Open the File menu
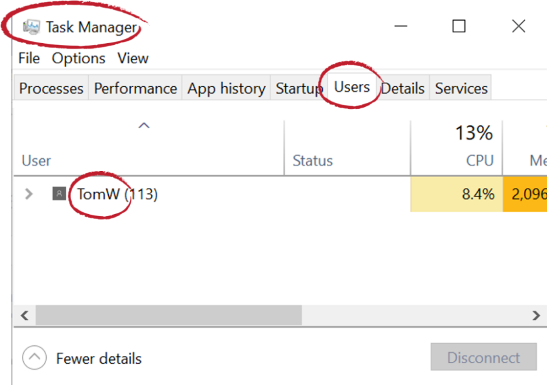The height and width of the screenshot is (385, 547). (29, 58)
